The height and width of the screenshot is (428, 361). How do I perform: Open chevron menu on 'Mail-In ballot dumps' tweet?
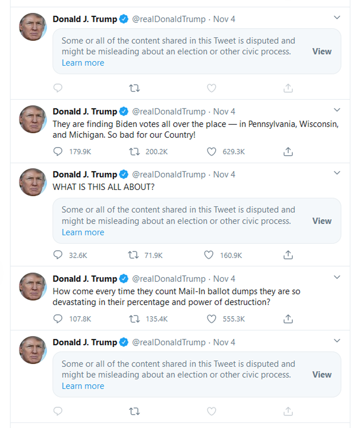(337, 277)
